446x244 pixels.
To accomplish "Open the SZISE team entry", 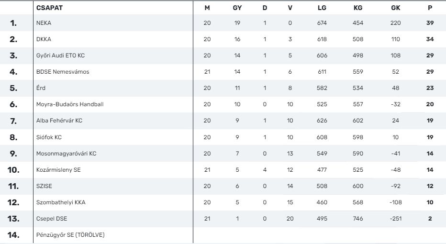I will click(44, 186).
